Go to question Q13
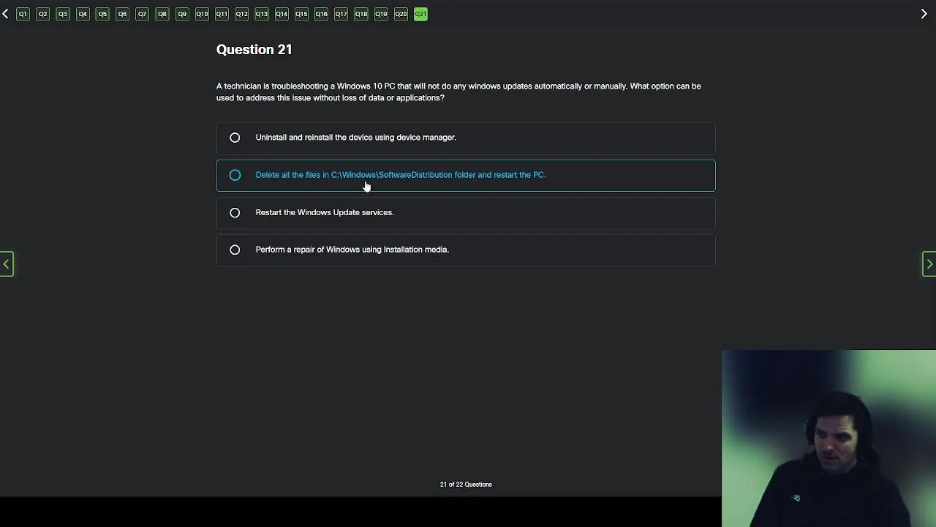This screenshot has height=527, width=936. tap(261, 14)
